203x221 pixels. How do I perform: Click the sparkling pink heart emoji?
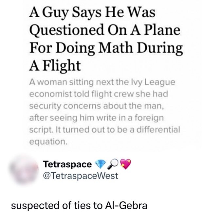coord(125,164)
